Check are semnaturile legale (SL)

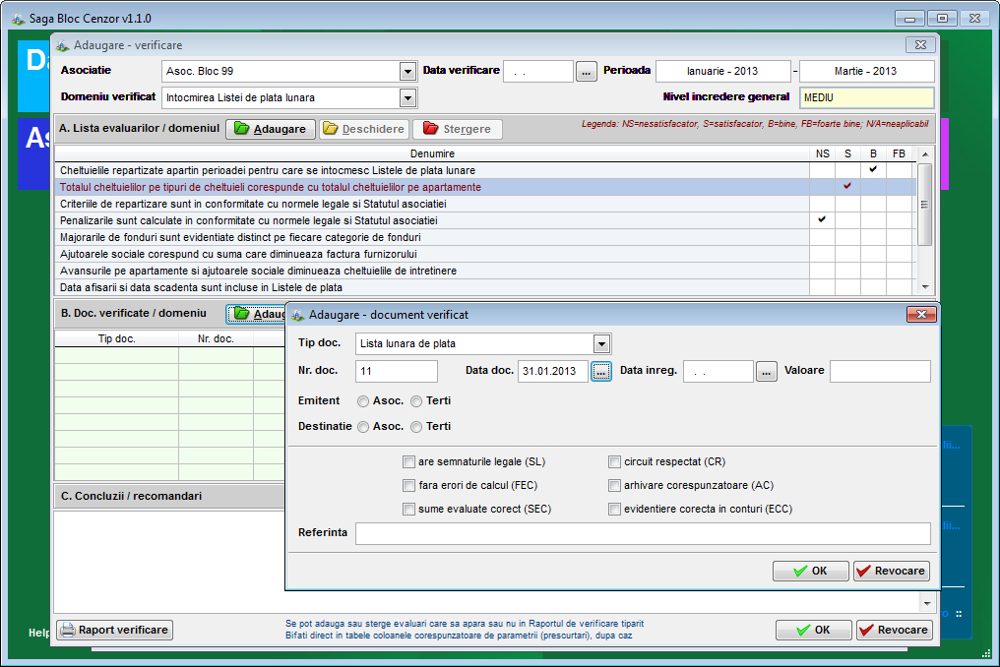coord(408,461)
